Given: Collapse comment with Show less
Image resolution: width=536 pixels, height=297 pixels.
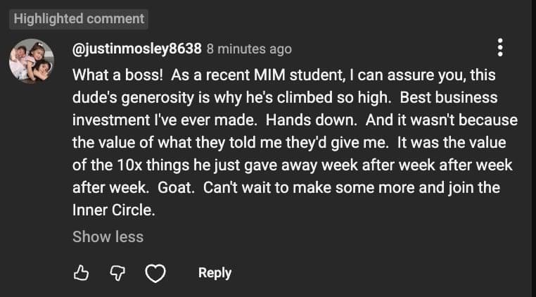Looking at the screenshot, I should (x=108, y=236).
